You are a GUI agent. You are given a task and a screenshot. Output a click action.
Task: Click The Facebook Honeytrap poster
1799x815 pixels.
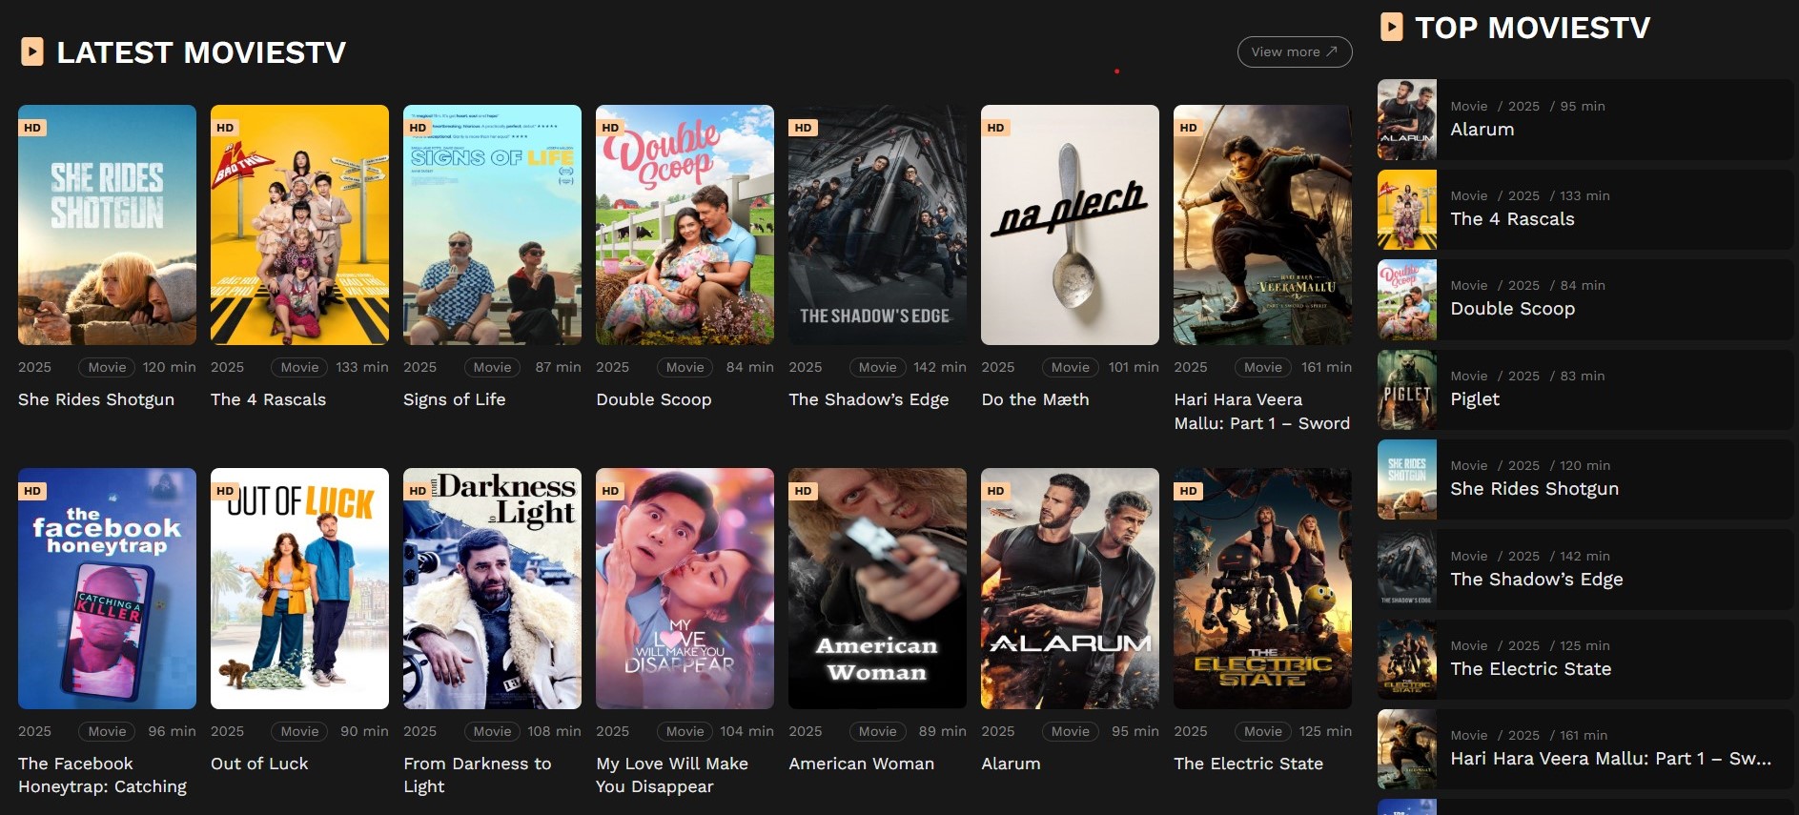[x=107, y=588]
